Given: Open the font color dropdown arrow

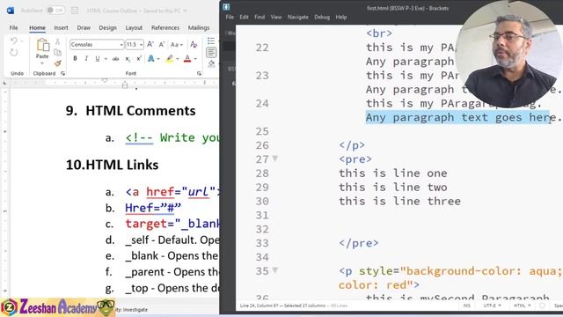Looking at the screenshot, I should [195, 59].
